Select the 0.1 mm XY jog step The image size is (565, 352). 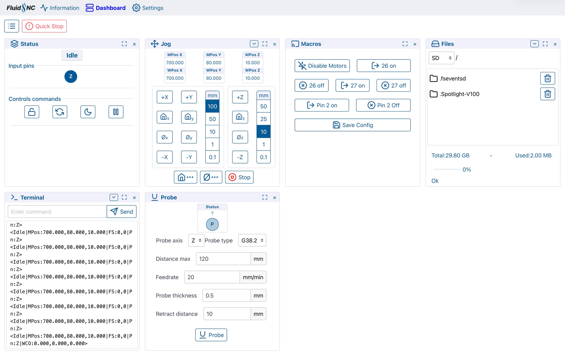click(x=212, y=157)
